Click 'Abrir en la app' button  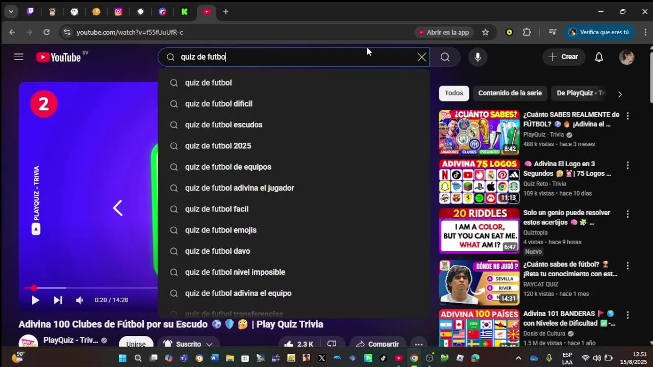(443, 32)
